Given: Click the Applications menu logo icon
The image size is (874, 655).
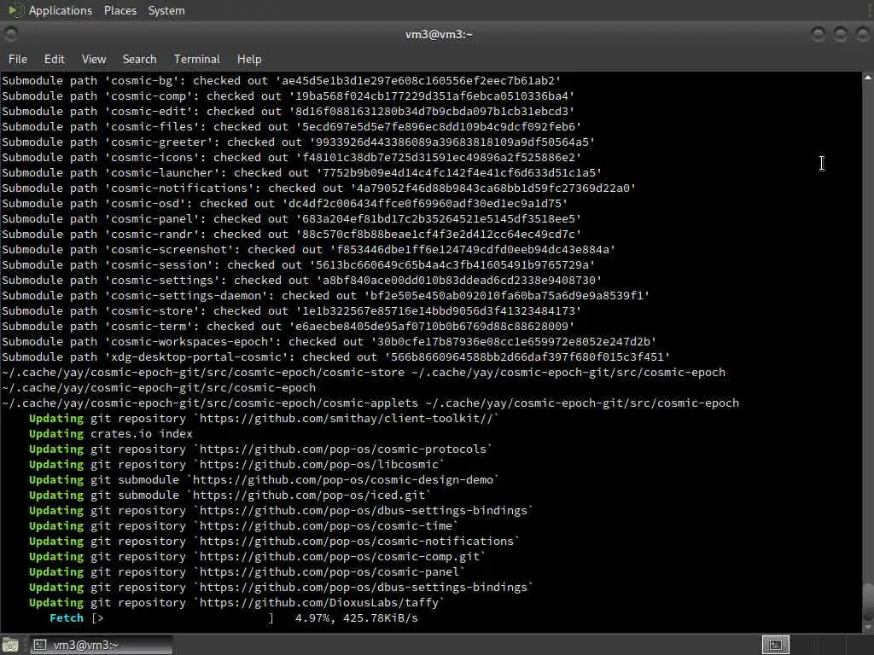Looking at the screenshot, I should coord(15,10).
